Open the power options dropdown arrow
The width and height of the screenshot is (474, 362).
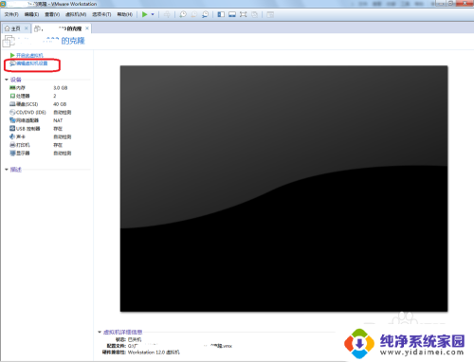(x=153, y=14)
